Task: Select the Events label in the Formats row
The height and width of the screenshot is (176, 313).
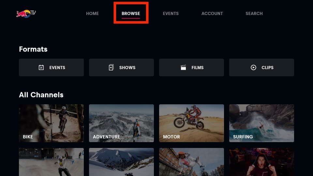Action: click(x=57, y=68)
